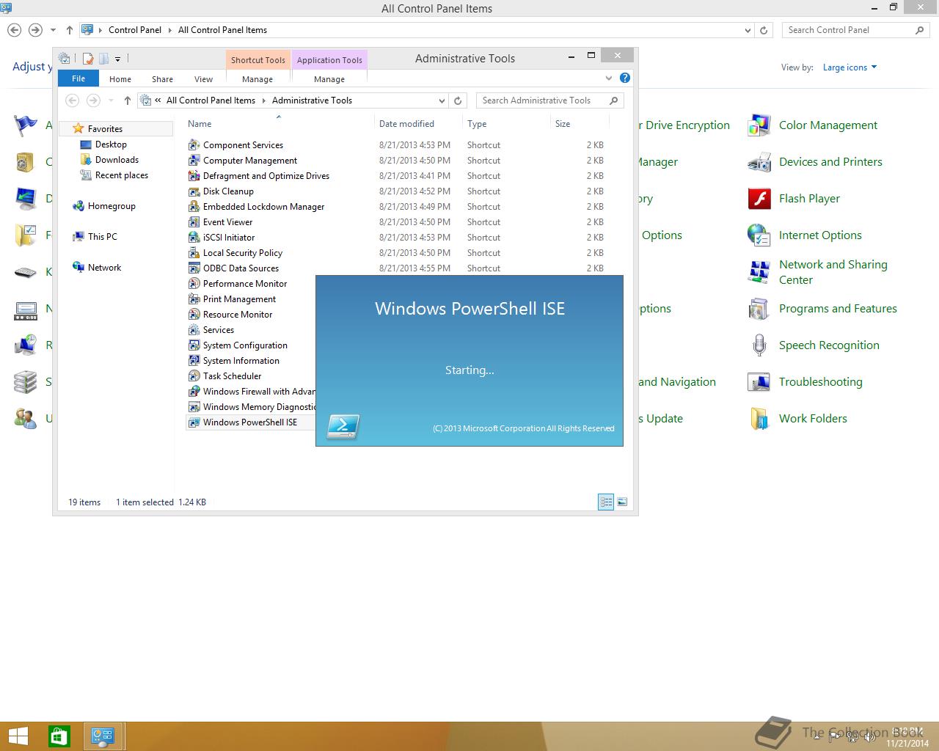This screenshot has height=751, width=939.
Task: Open Devices and Printers icon
Action: click(x=759, y=162)
